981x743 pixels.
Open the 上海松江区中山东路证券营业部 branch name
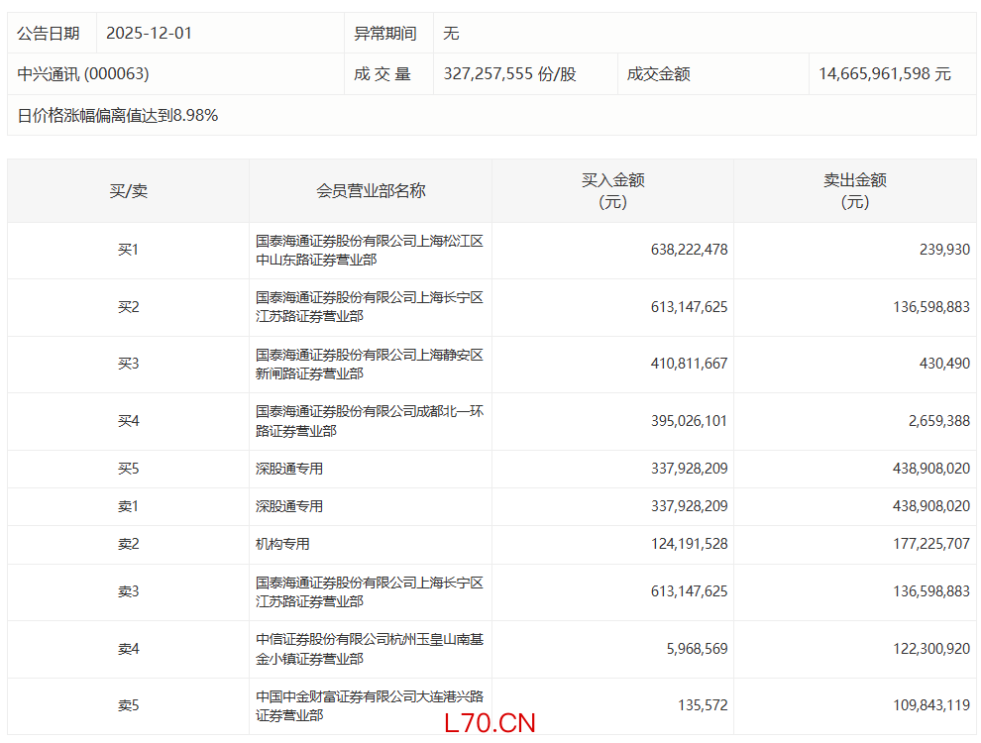coord(369,250)
